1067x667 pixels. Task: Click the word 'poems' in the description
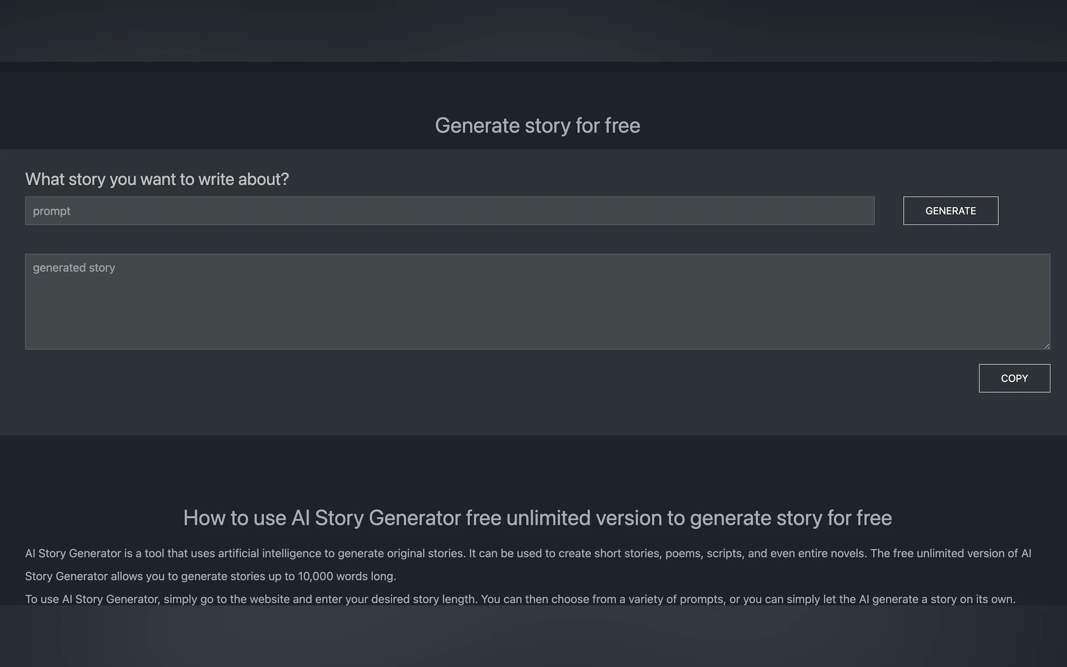683,553
